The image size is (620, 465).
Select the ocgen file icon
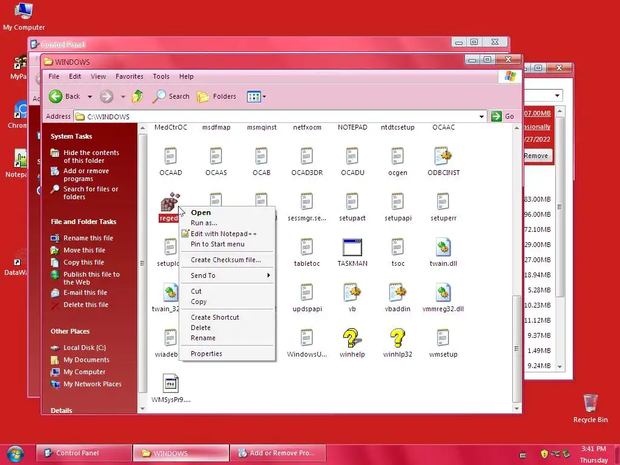click(398, 156)
